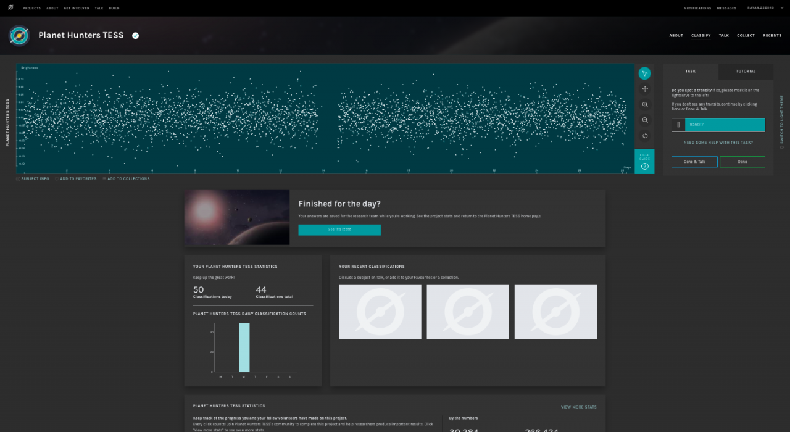Viewport: 790px width, 432px height.
Task: Click the verified checkmark badge beside project title
Action: click(135, 36)
